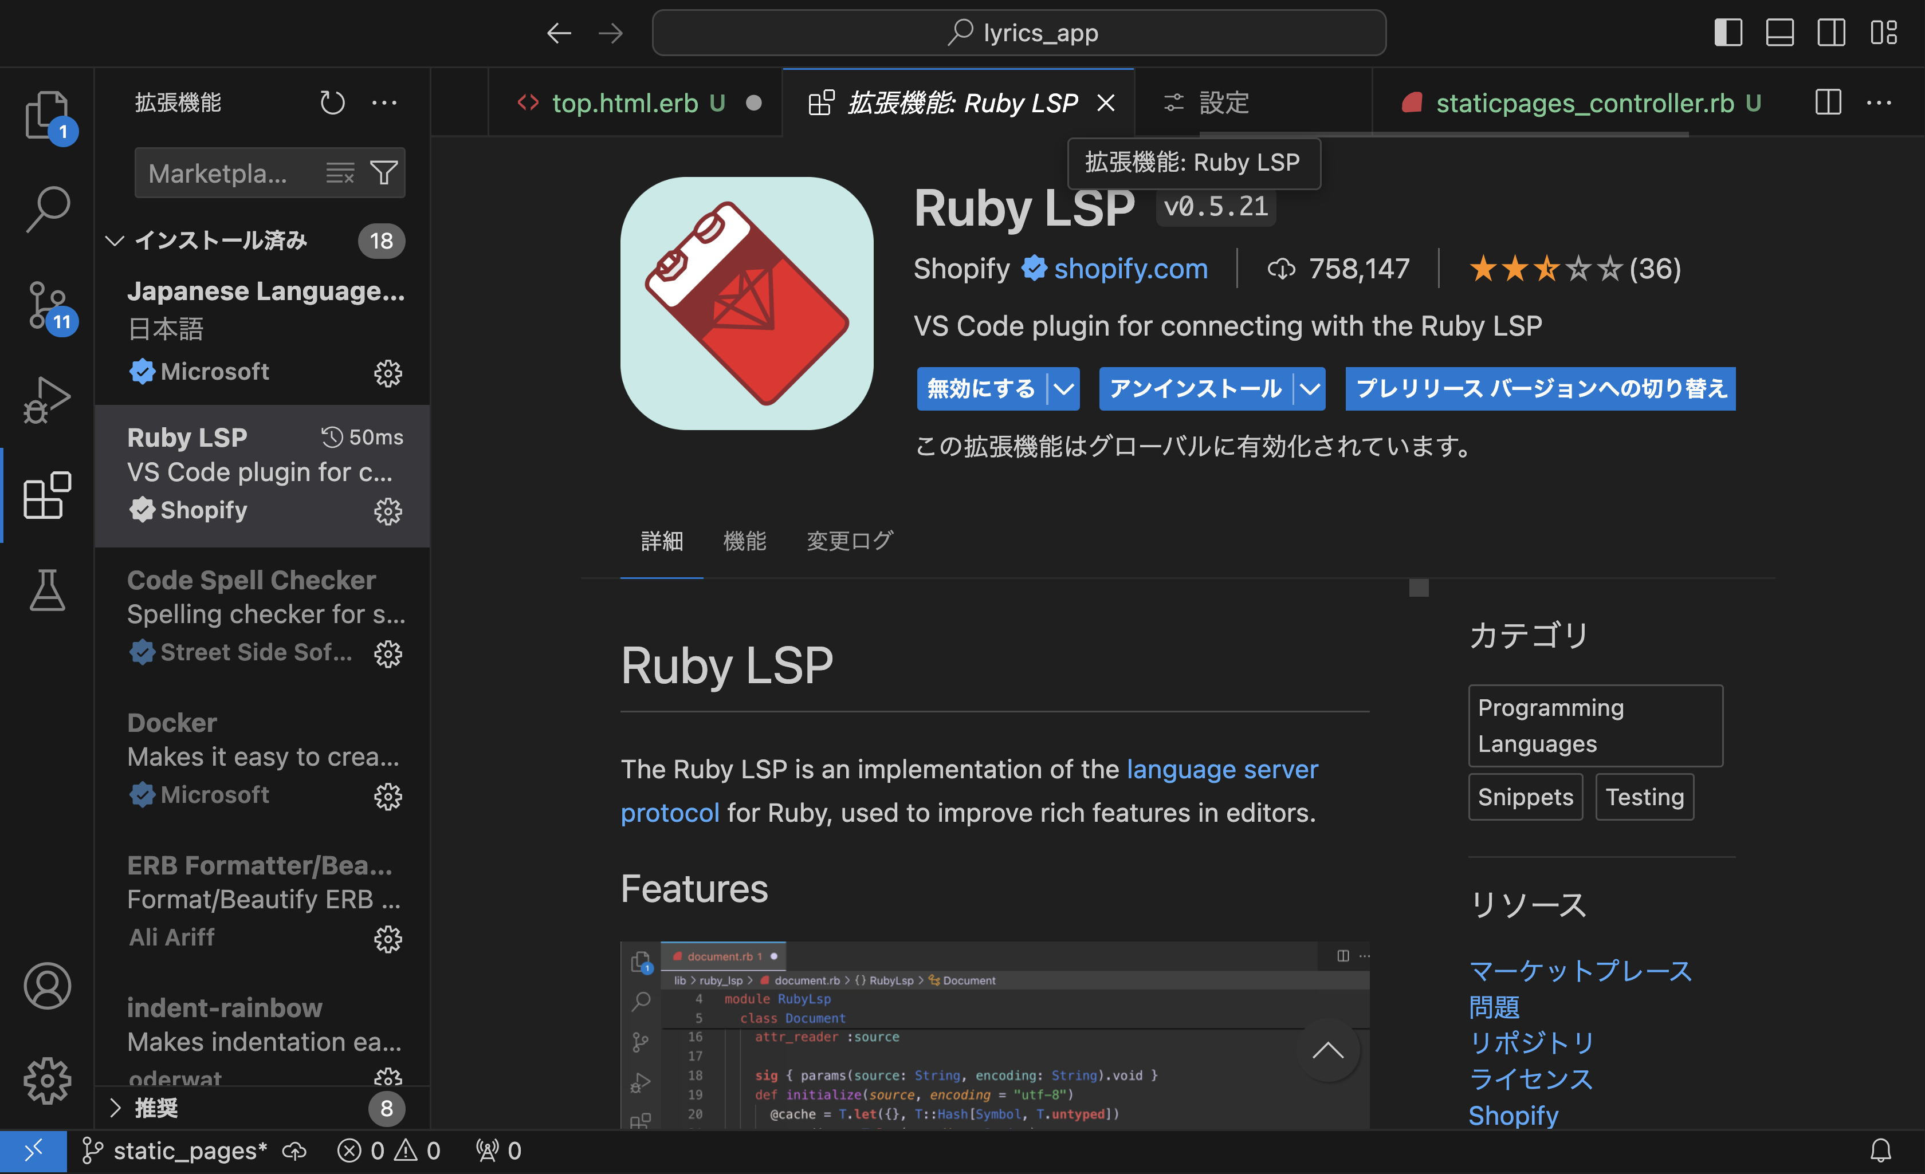The width and height of the screenshot is (1925, 1174).
Task: Open the Explorer view in the activity bar
Action: click(48, 114)
